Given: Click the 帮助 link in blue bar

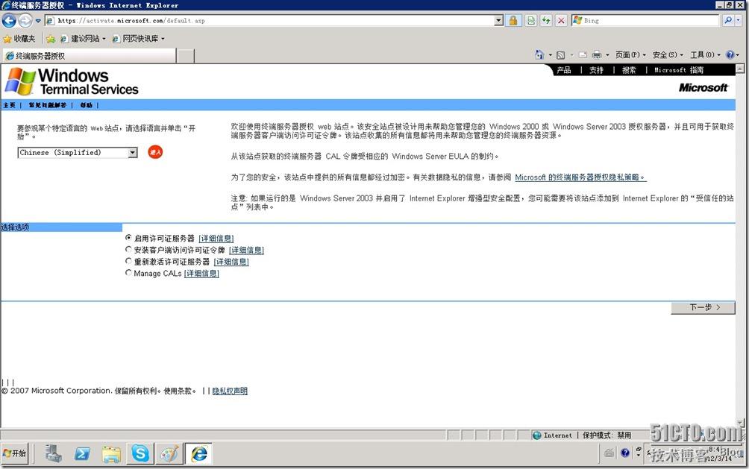Looking at the screenshot, I should tap(87, 105).
